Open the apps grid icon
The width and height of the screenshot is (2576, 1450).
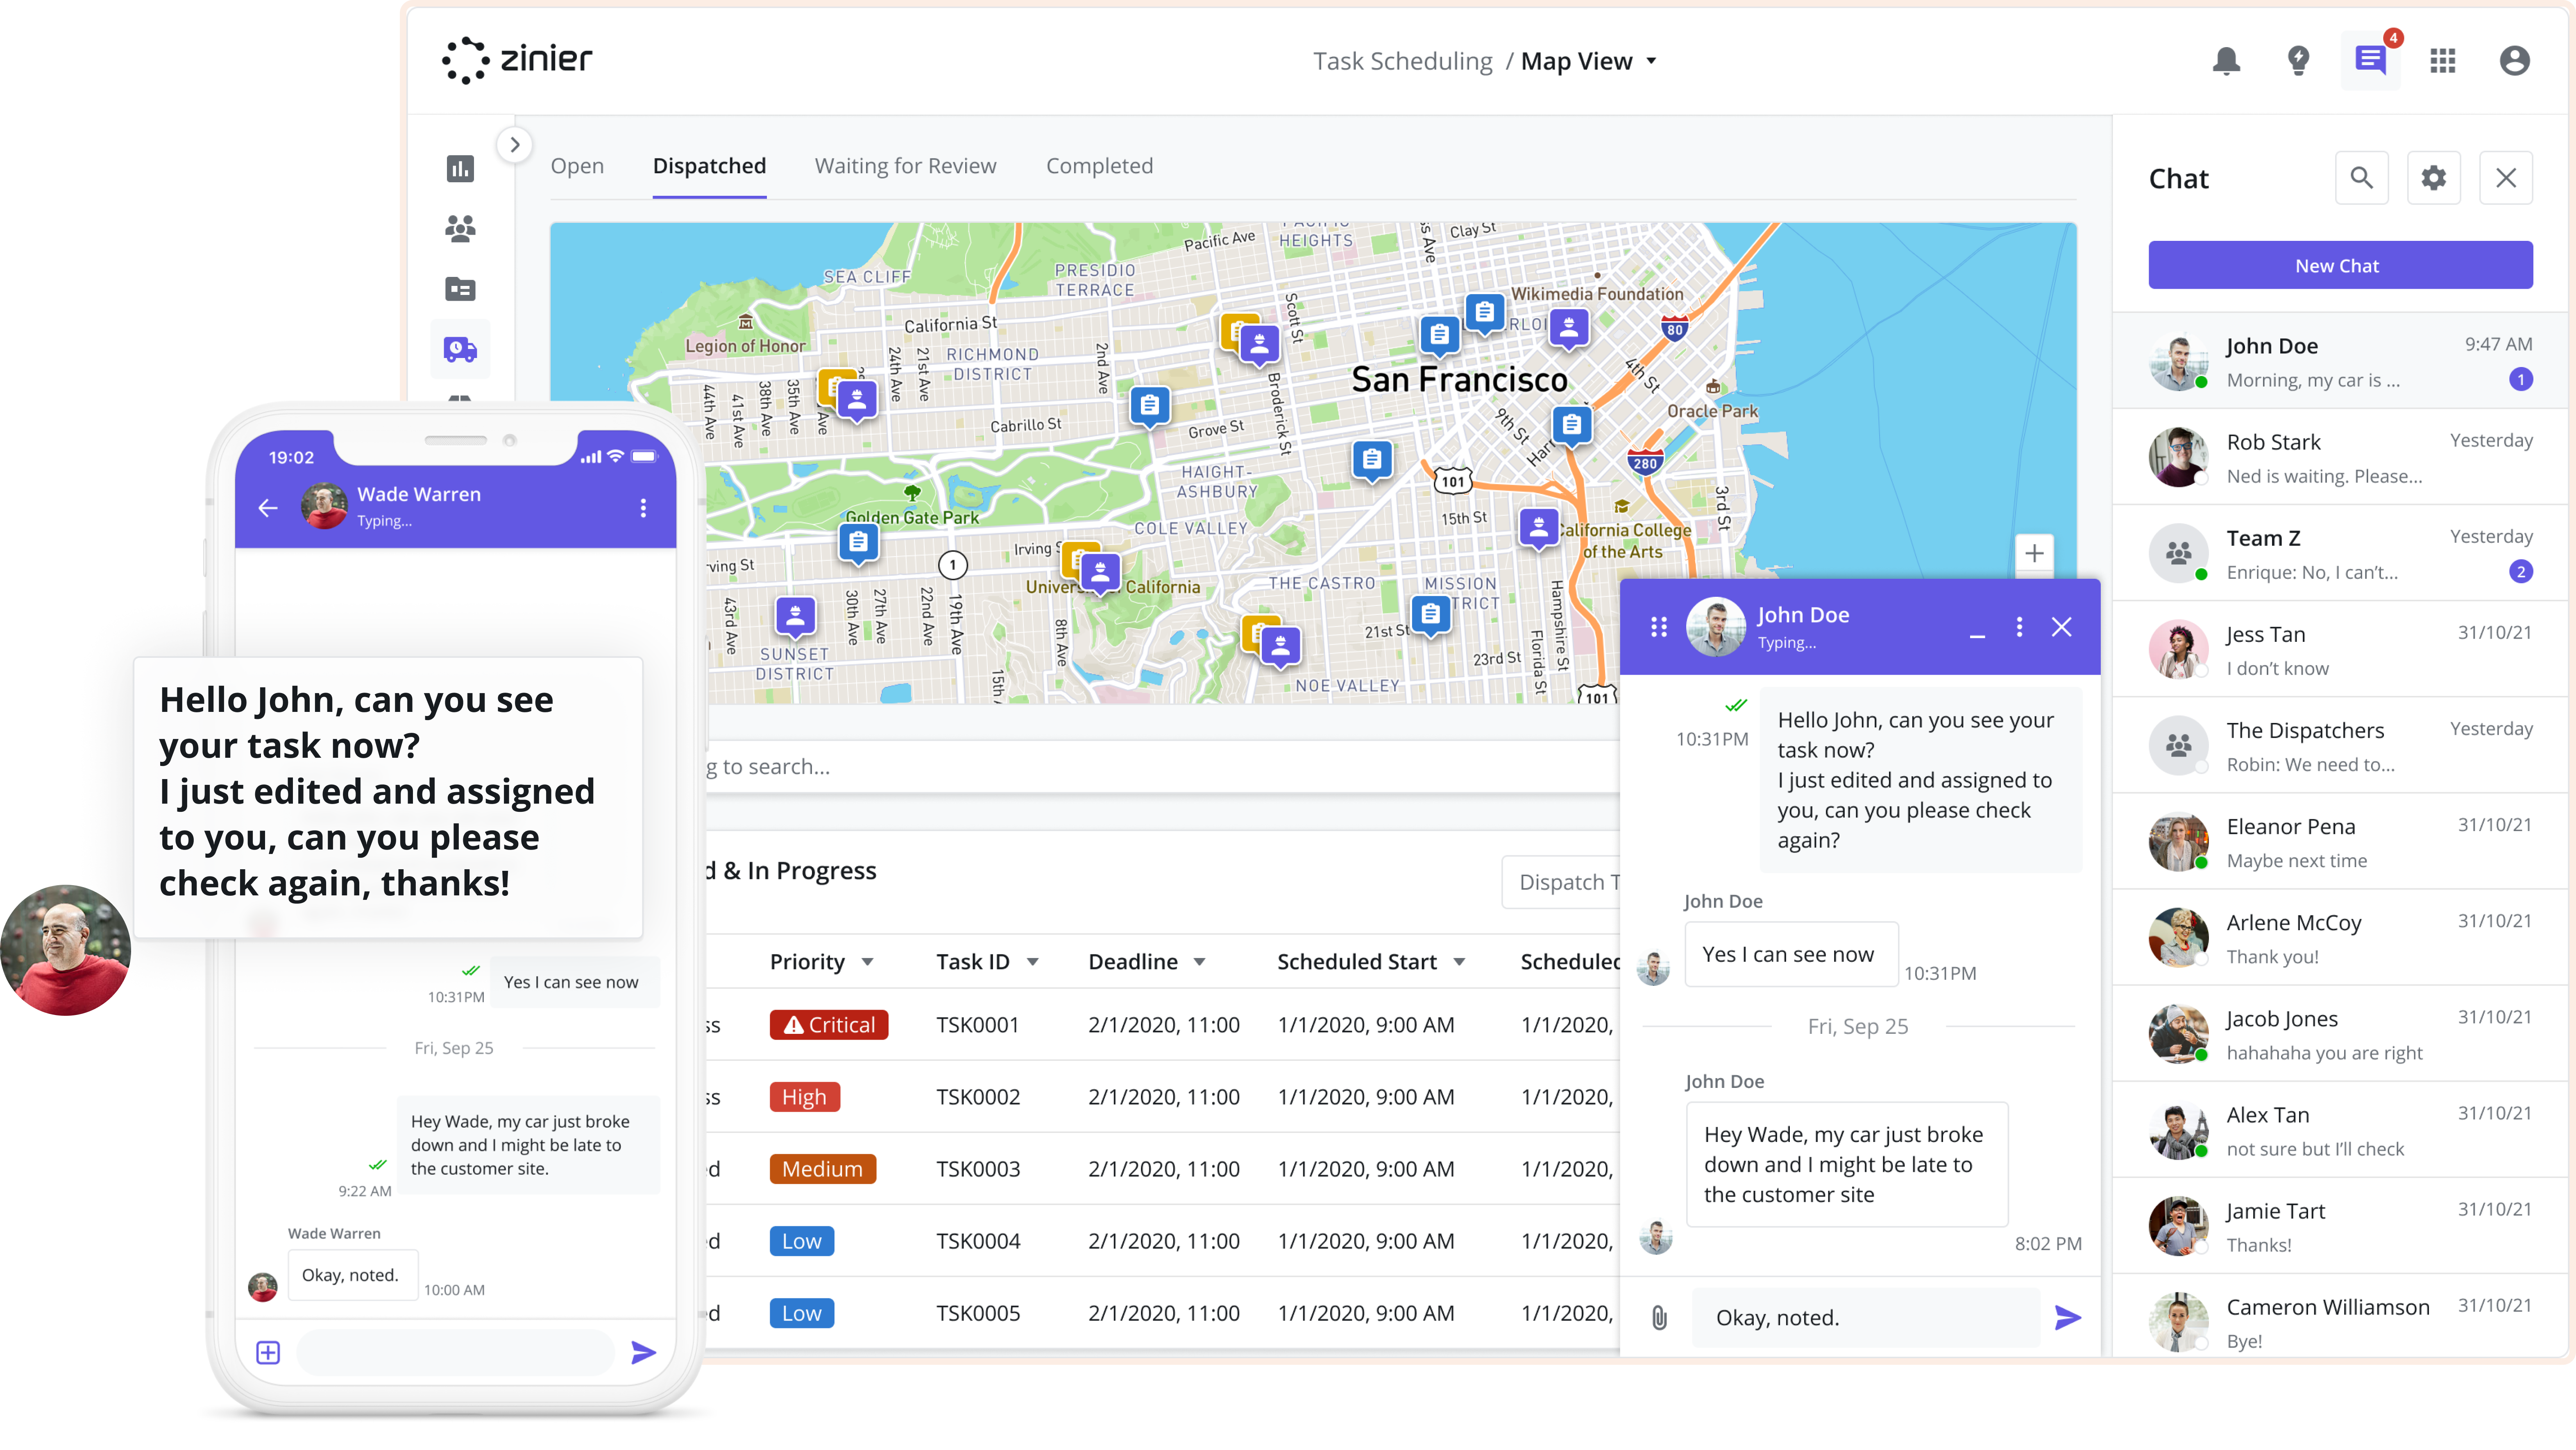click(2443, 61)
